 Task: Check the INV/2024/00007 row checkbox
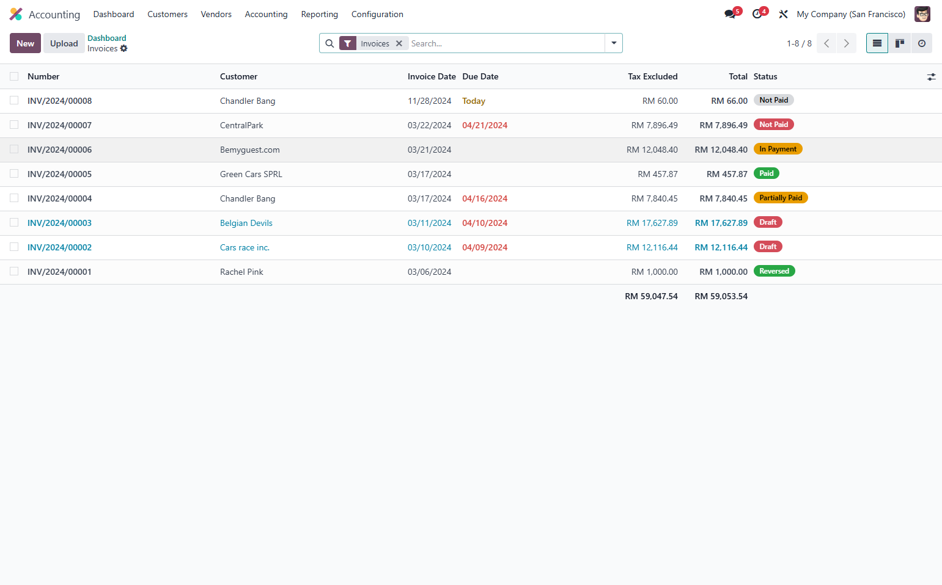pos(14,125)
